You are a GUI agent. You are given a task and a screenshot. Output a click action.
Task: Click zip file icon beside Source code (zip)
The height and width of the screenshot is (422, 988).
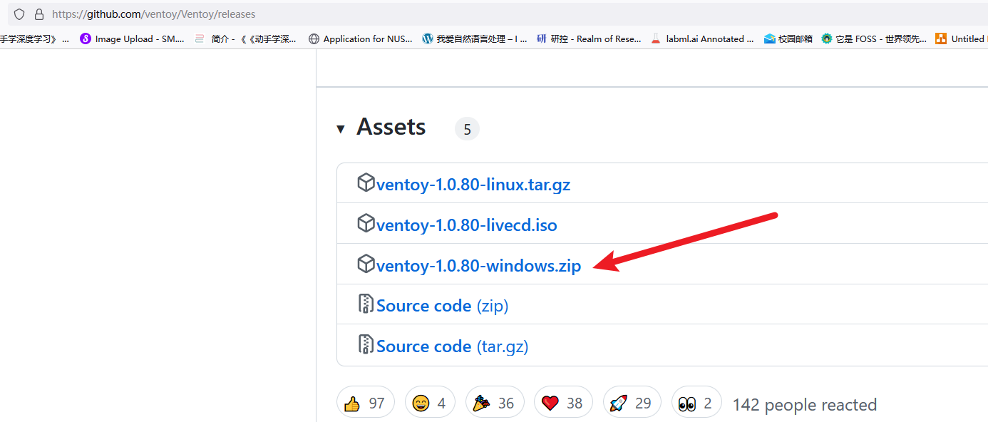point(366,304)
